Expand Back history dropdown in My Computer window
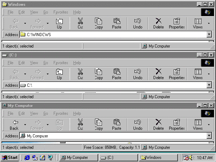 coord(25,125)
